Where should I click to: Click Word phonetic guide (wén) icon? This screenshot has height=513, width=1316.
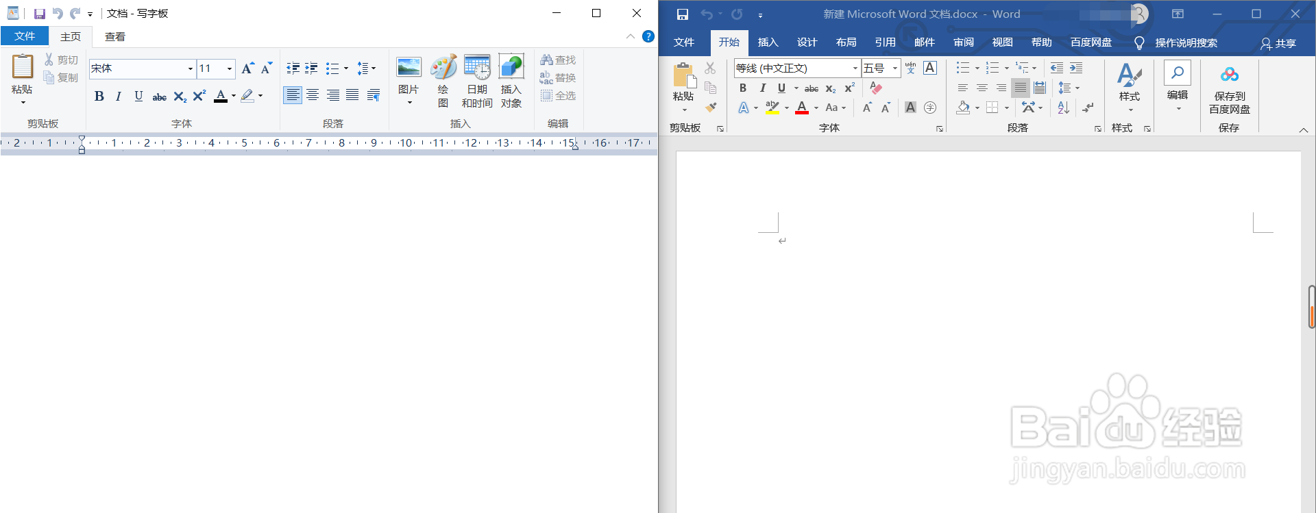pyautogui.click(x=910, y=68)
